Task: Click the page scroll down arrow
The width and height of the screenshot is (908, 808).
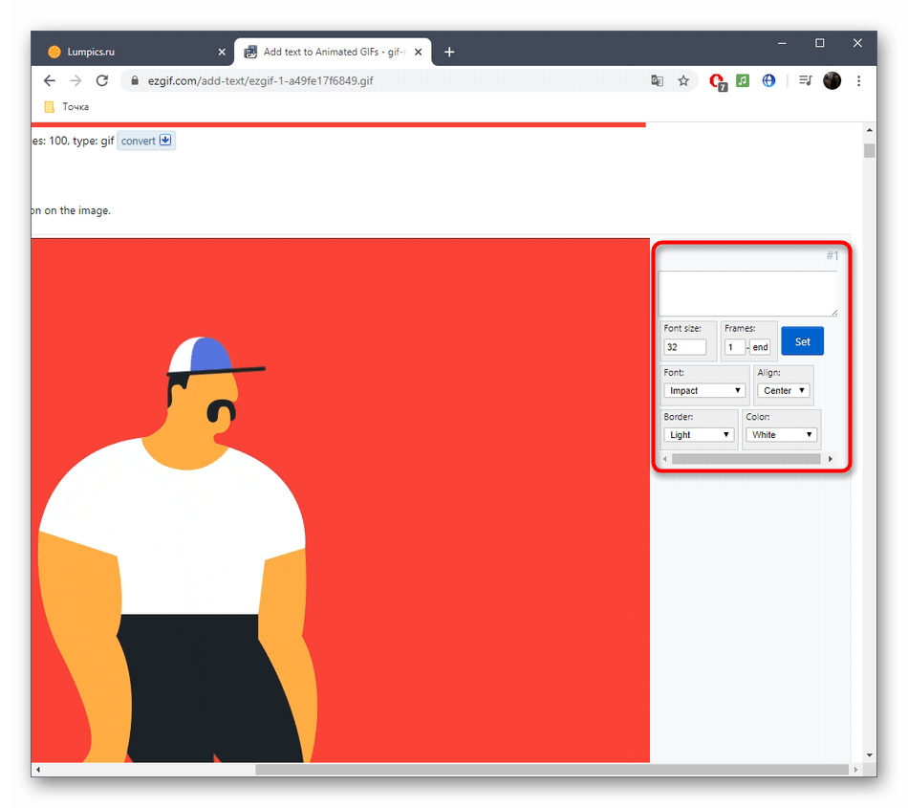Action: point(869,754)
